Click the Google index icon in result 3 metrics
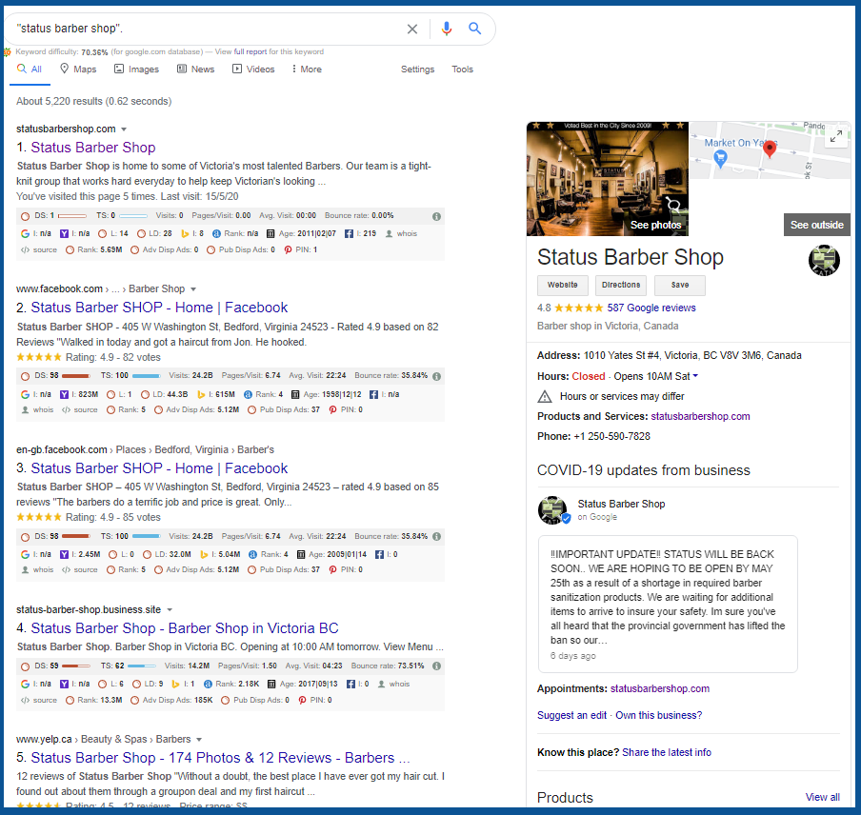Image resolution: width=861 pixels, height=815 pixels. coord(26,555)
